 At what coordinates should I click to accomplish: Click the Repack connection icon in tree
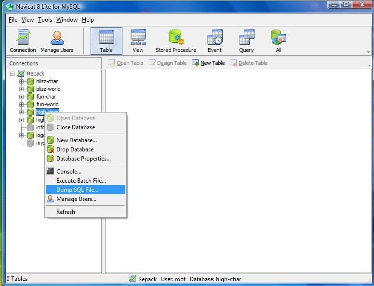(x=21, y=74)
